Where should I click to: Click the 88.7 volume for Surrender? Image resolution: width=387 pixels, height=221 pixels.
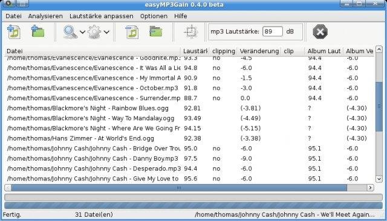click(190, 98)
